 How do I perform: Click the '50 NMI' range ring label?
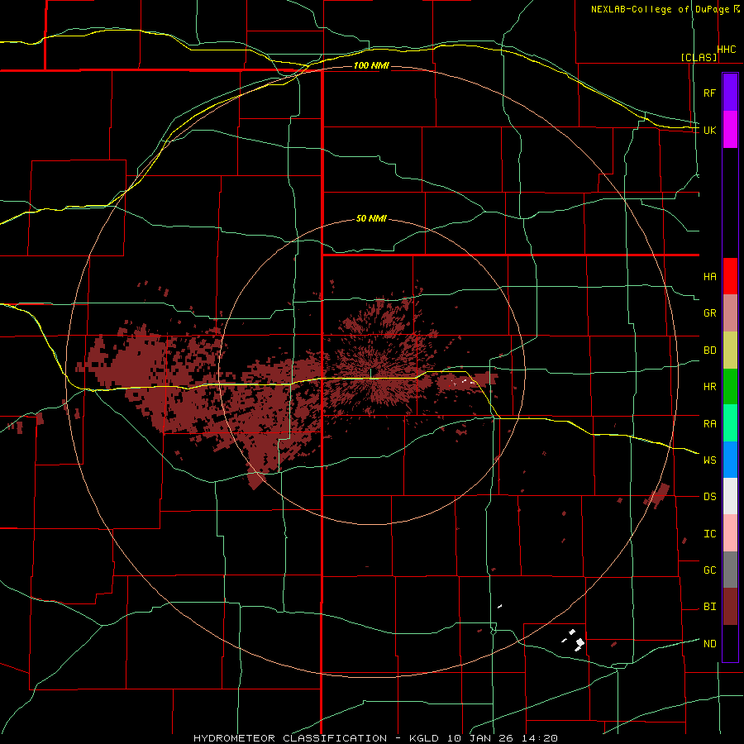371,219
